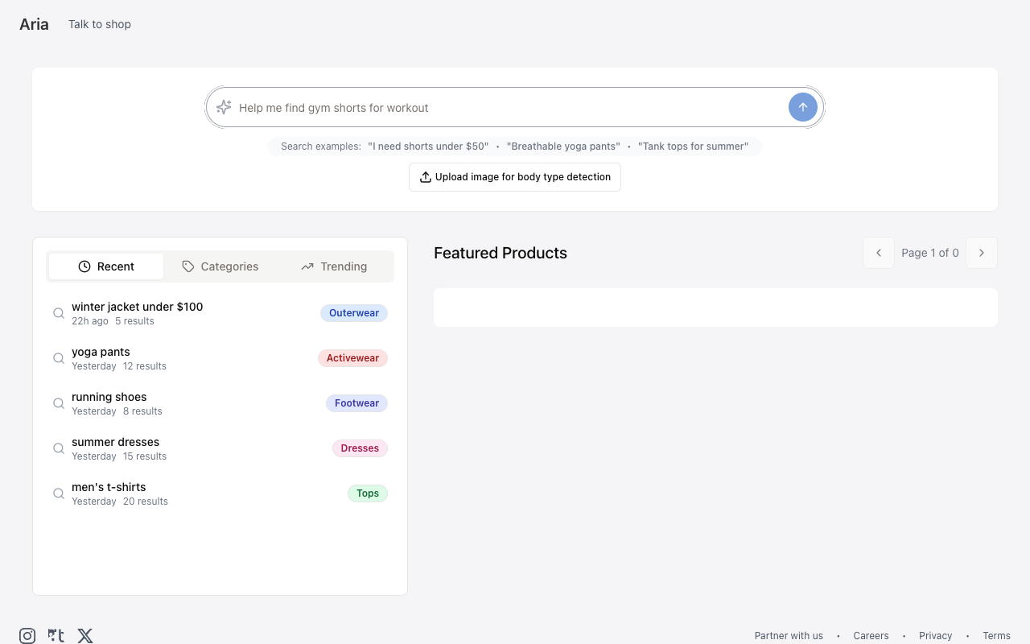Click the tag icon on Categories tab
The width and height of the screenshot is (1030, 644).
coord(188,266)
